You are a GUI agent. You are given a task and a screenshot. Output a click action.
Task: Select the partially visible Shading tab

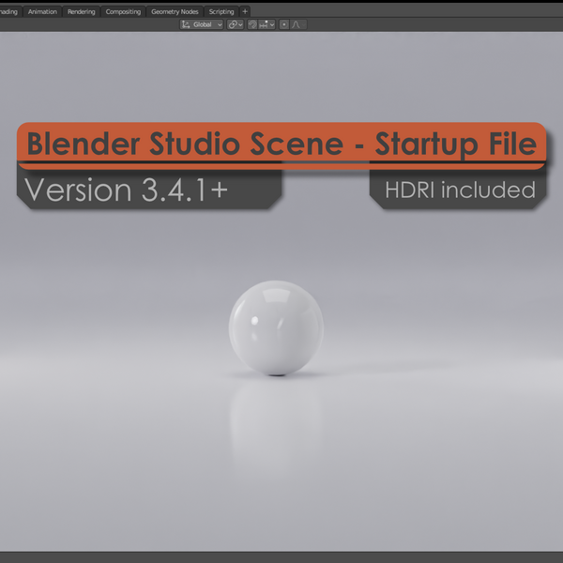click(9, 11)
